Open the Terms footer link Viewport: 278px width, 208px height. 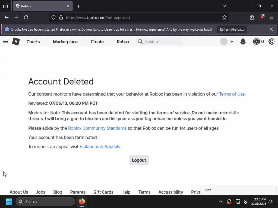[144, 192]
